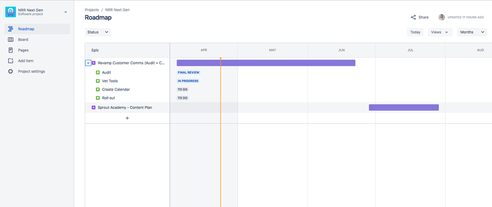Click the TO DO badge for Roll out
This screenshot has height=207, width=492.
pos(183,98)
